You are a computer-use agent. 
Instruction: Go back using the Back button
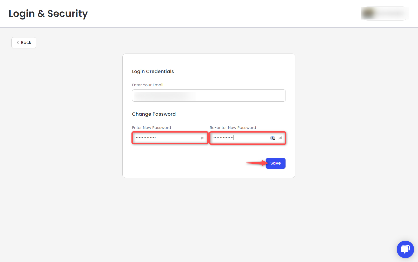(24, 43)
